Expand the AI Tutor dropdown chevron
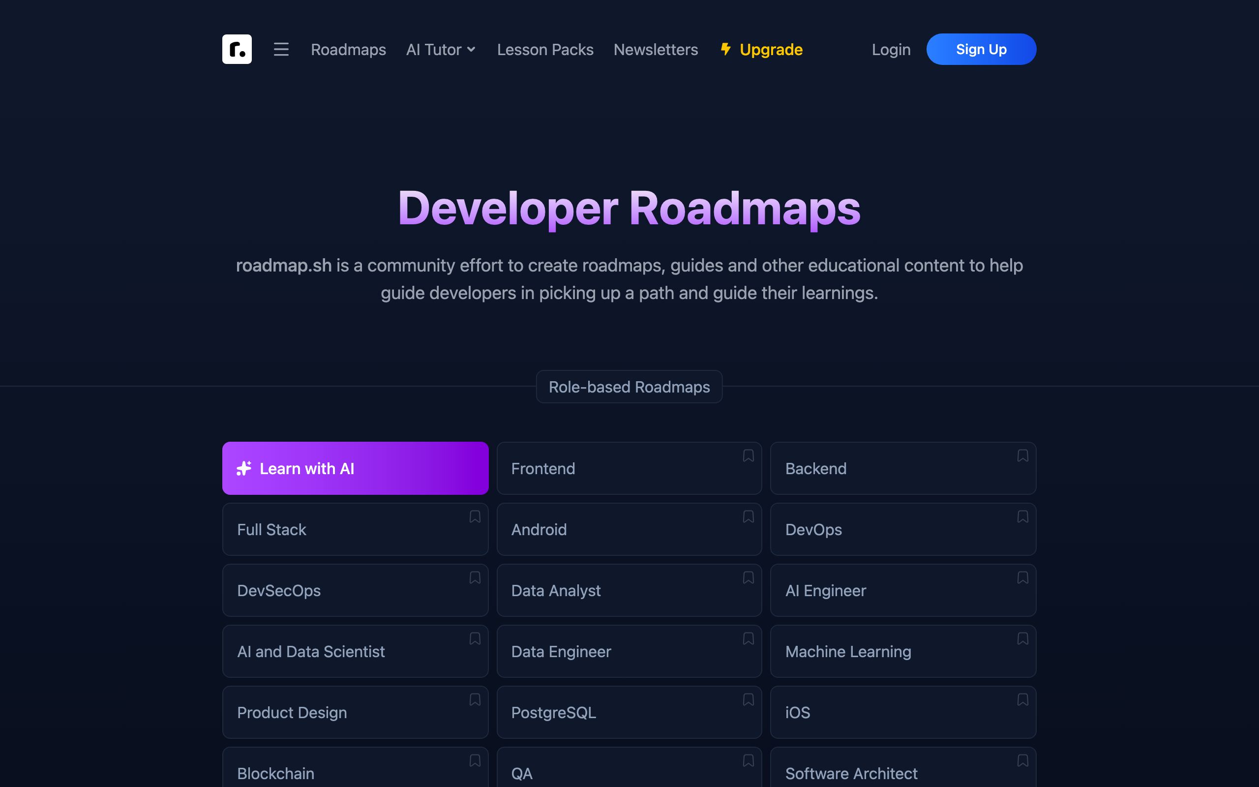The width and height of the screenshot is (1259, 787). pyautogui.click(x=471, y=50)
